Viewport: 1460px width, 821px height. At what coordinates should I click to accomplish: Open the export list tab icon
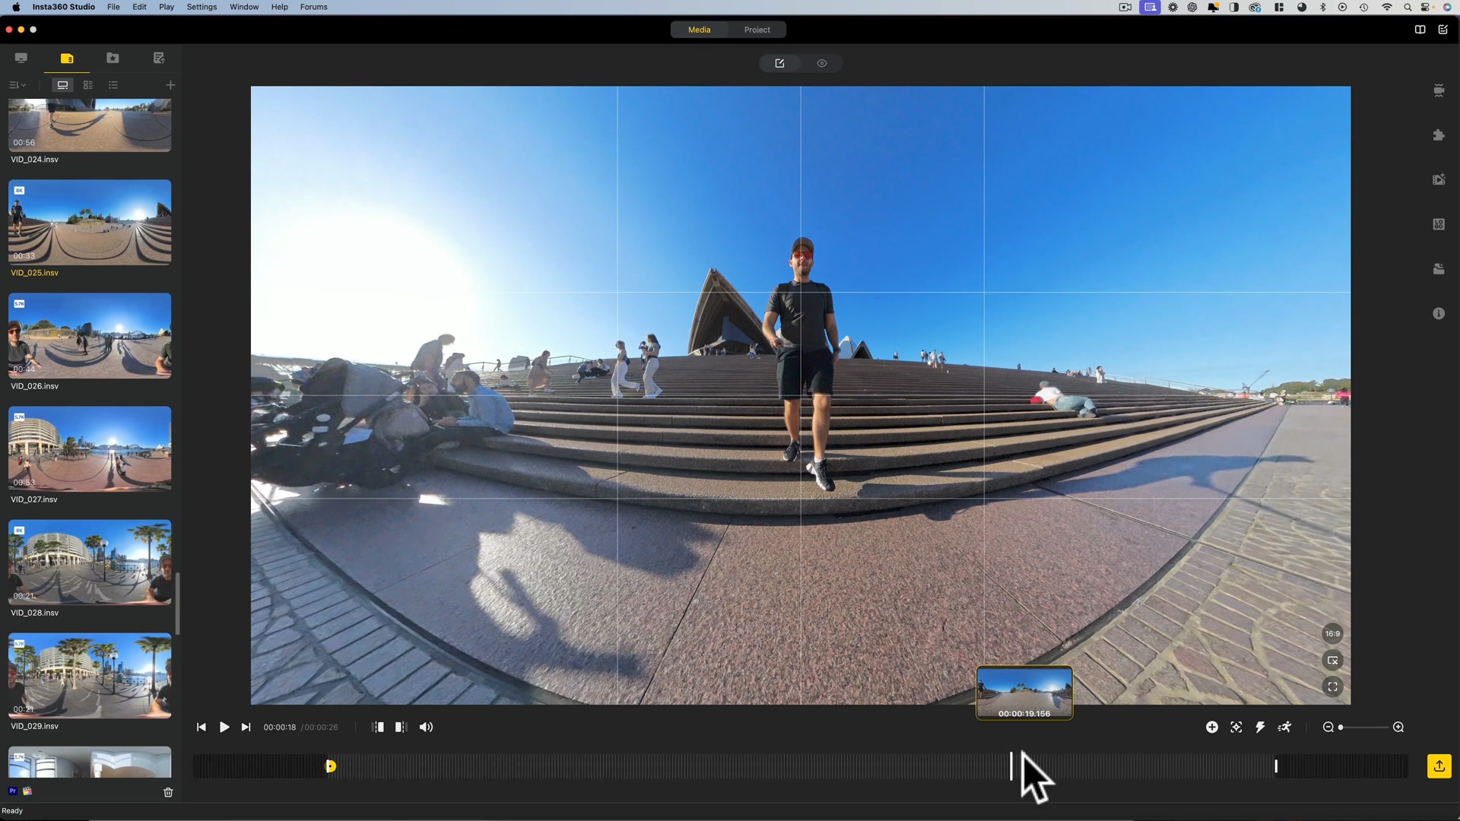point(158,59)
